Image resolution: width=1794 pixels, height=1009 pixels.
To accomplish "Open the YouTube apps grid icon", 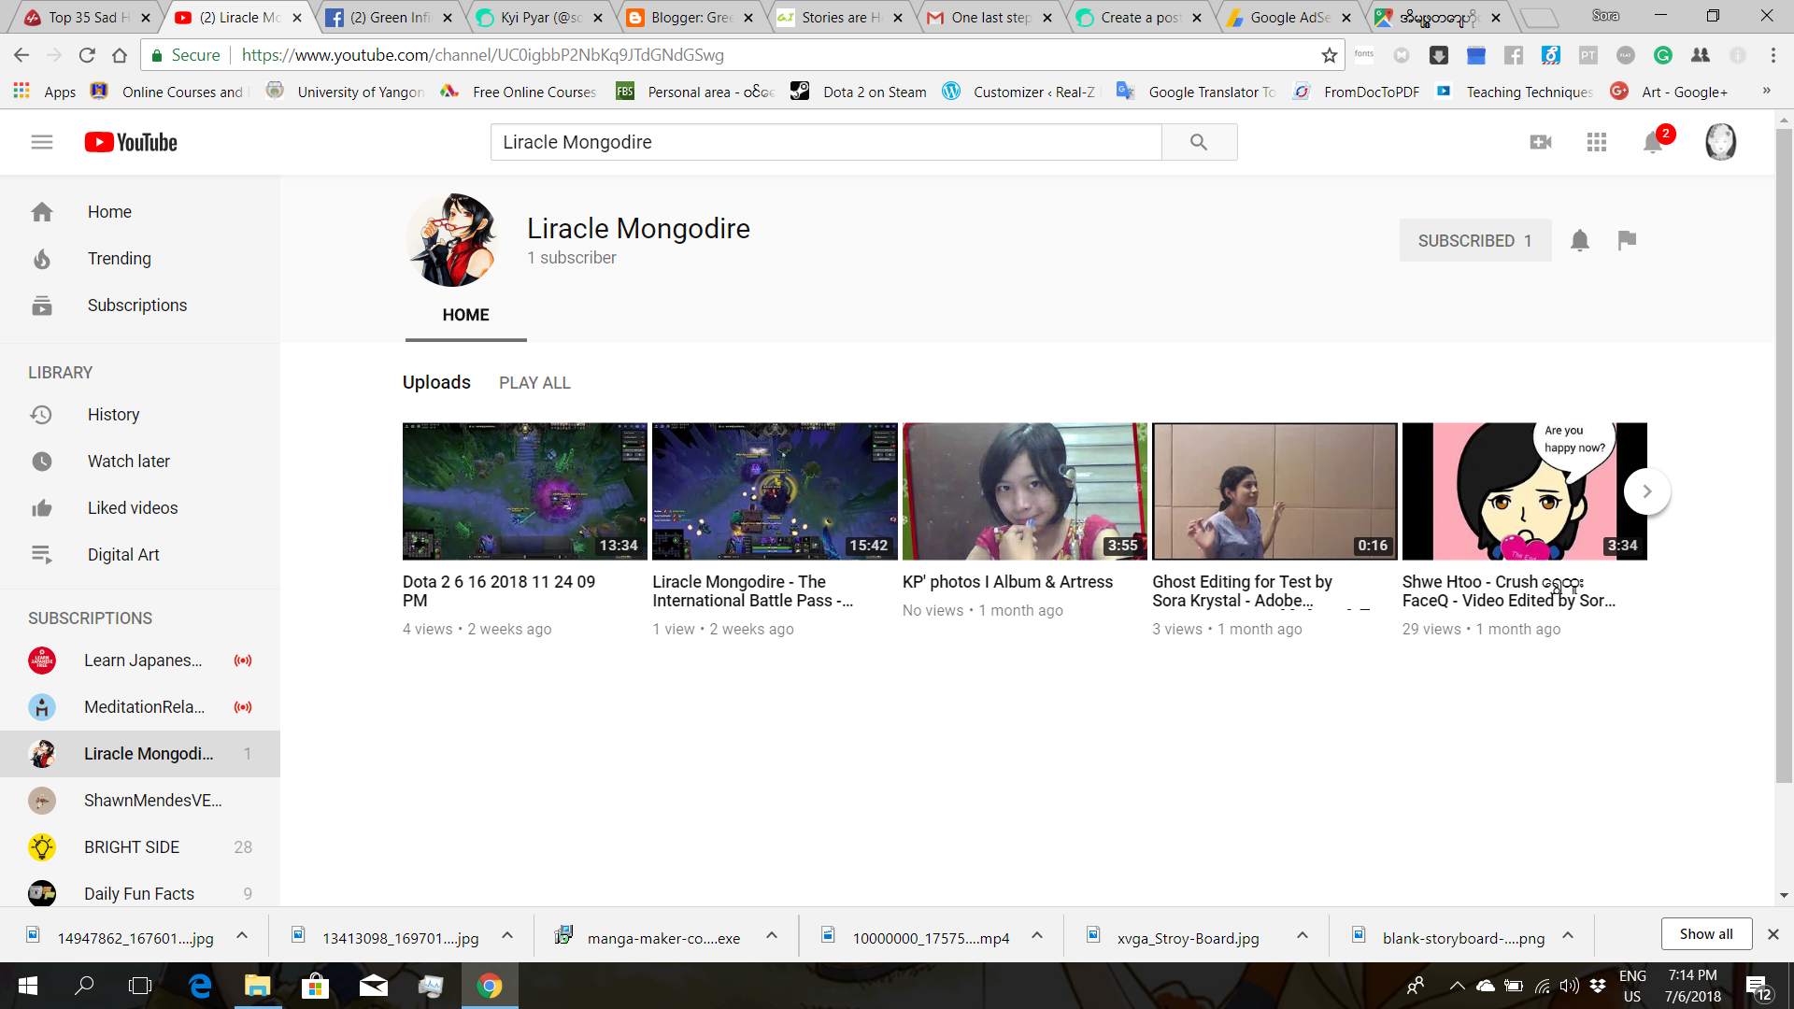I will [1597, 142].
